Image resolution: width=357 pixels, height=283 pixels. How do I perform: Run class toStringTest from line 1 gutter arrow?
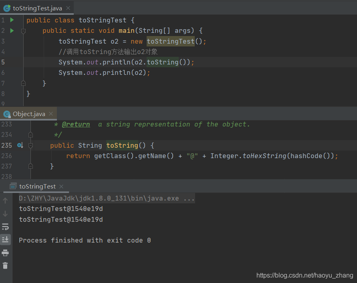click(12, 20)
